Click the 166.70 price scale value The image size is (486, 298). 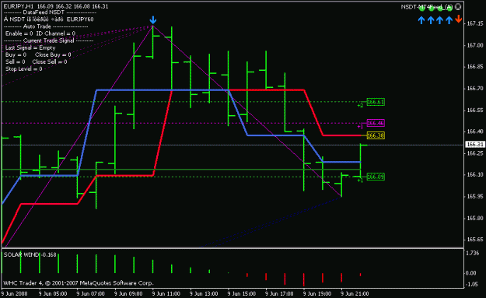475,89
